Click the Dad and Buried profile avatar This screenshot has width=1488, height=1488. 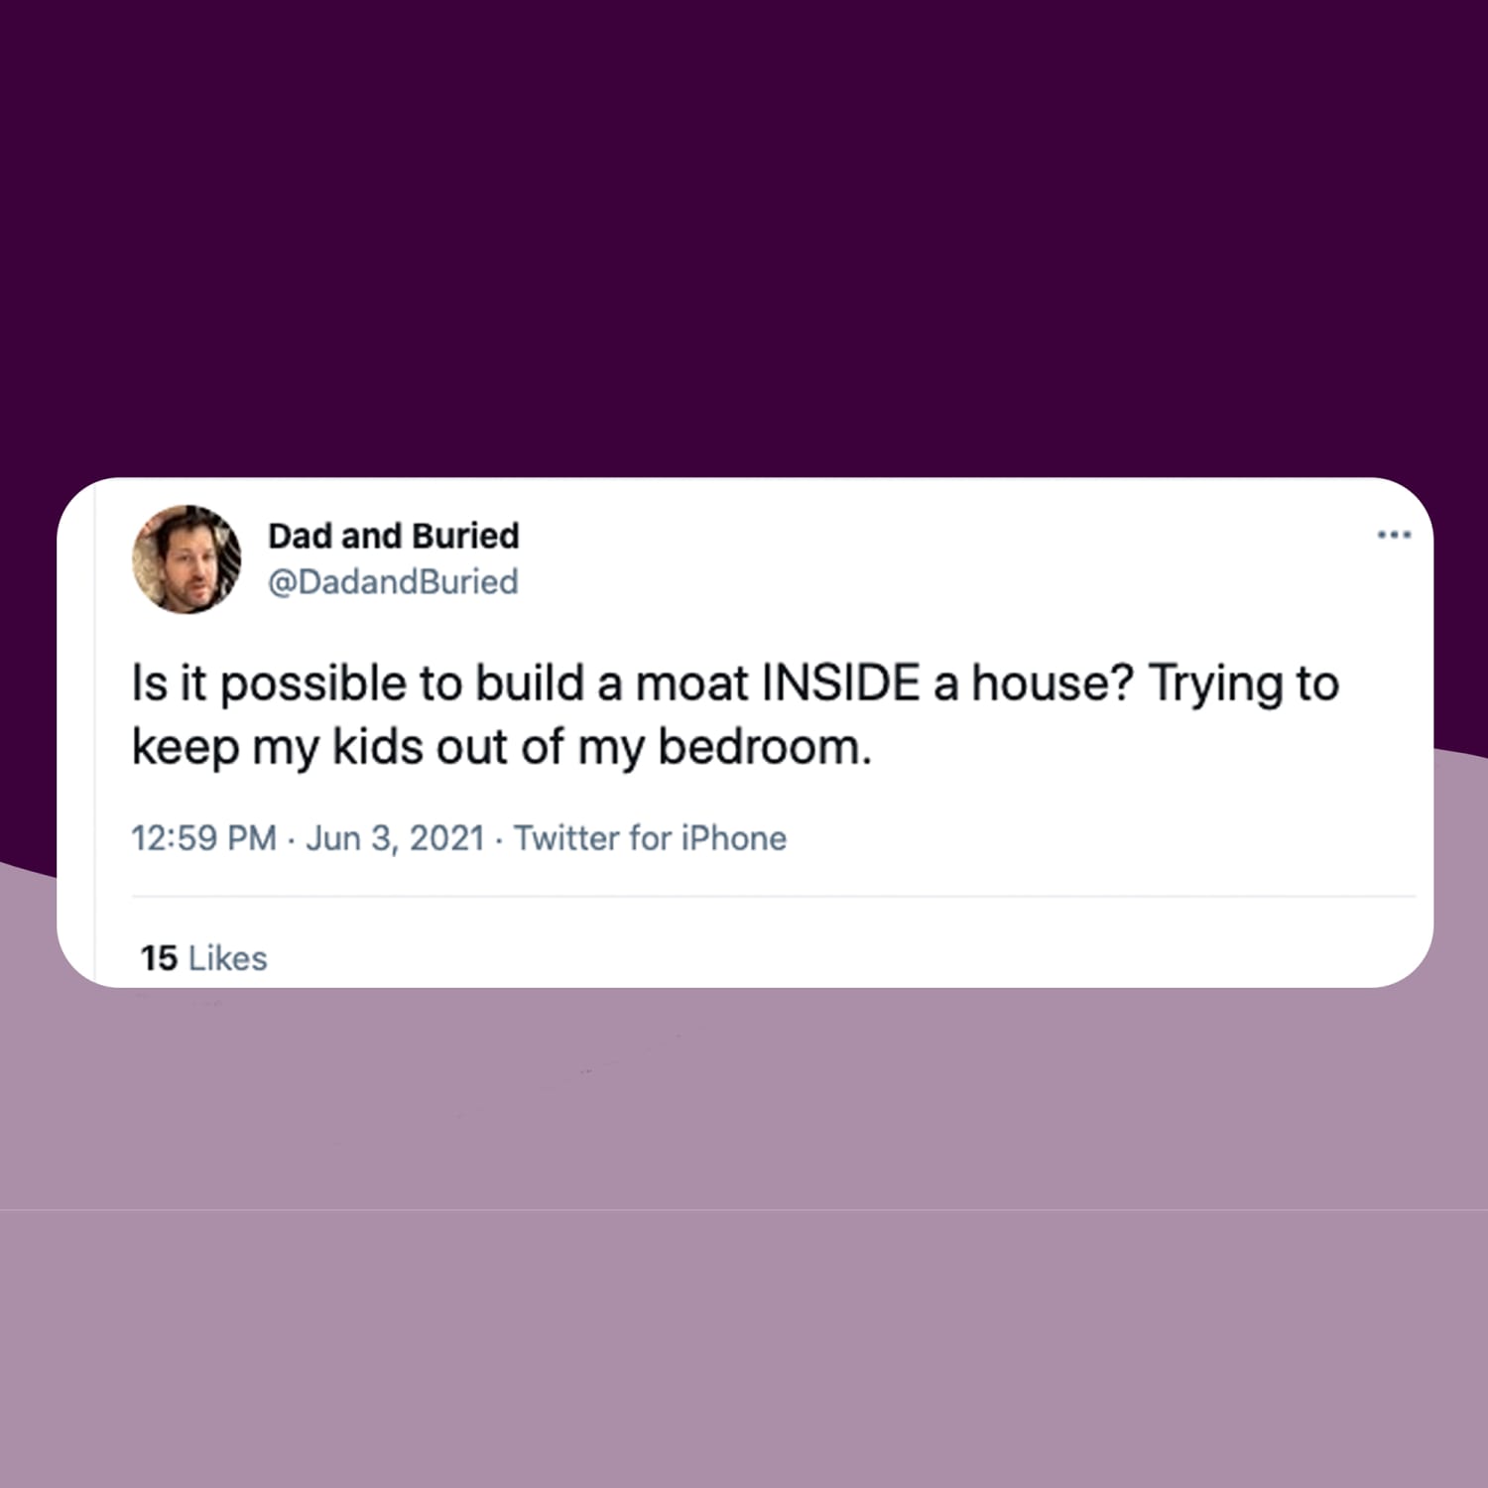[186, 559]
